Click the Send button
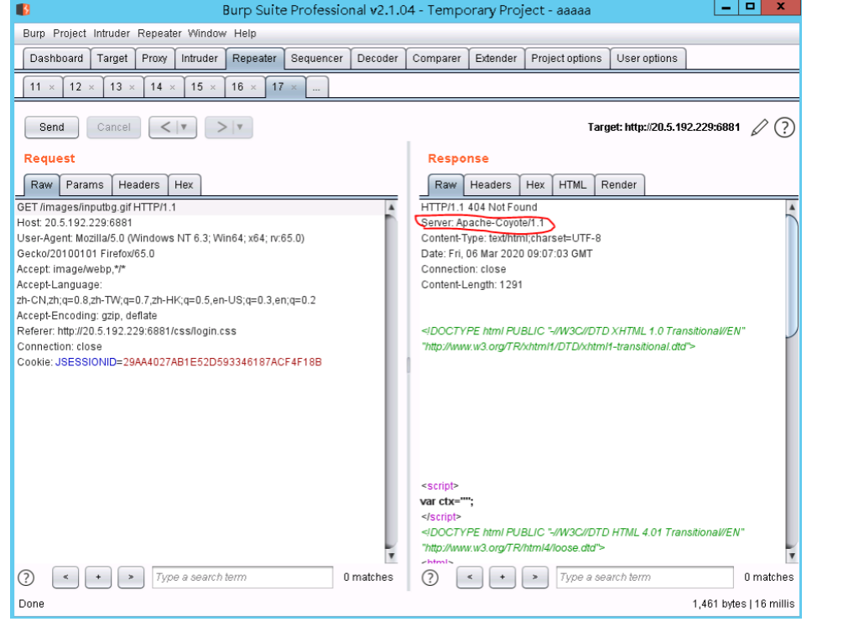The image size is (864, 632). pos(50,127)
